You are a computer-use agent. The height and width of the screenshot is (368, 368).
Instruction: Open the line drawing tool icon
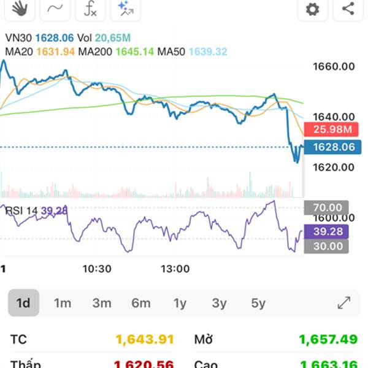[55, 9]
